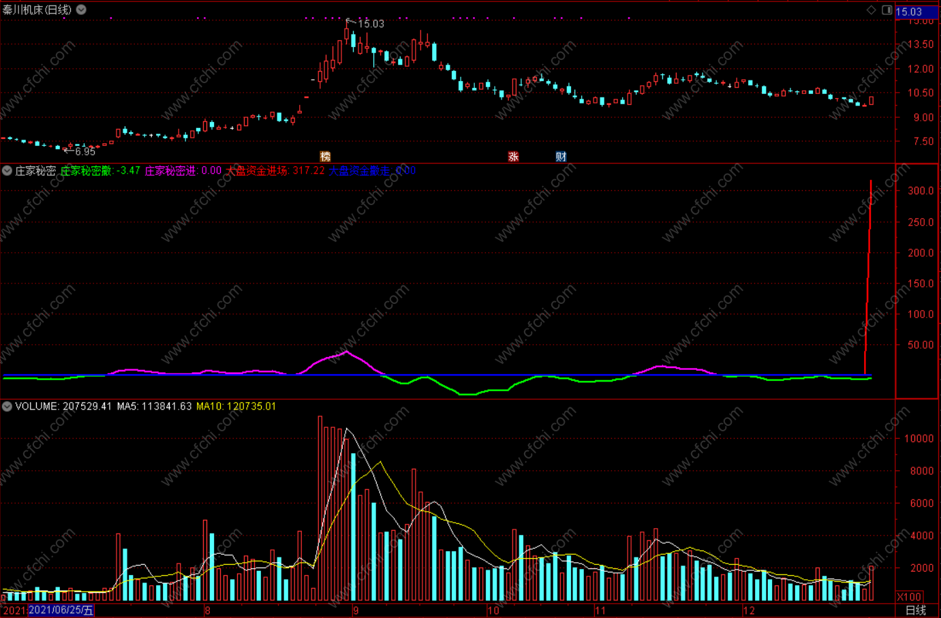Viewport: 941px width, 618px height.
Task: Click the blue 15.03 price box
Action: coord(916,12)
